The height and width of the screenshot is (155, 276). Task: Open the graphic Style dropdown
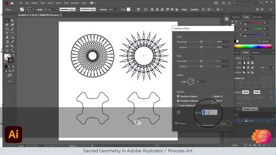point(132,9)
